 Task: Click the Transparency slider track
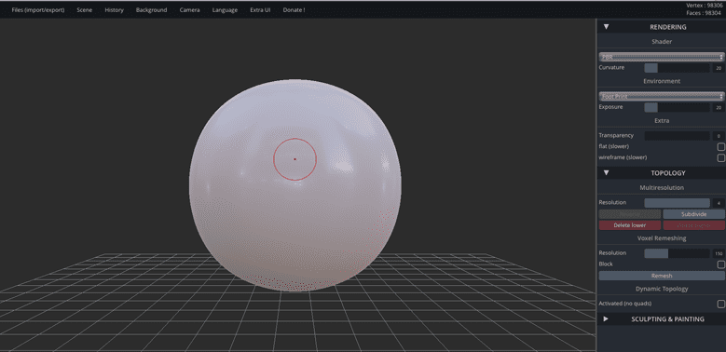click(677, 136)
